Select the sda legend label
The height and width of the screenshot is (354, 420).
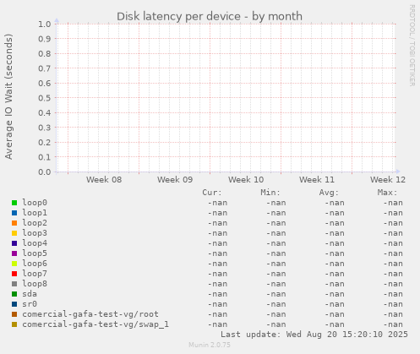pos(30,294)
